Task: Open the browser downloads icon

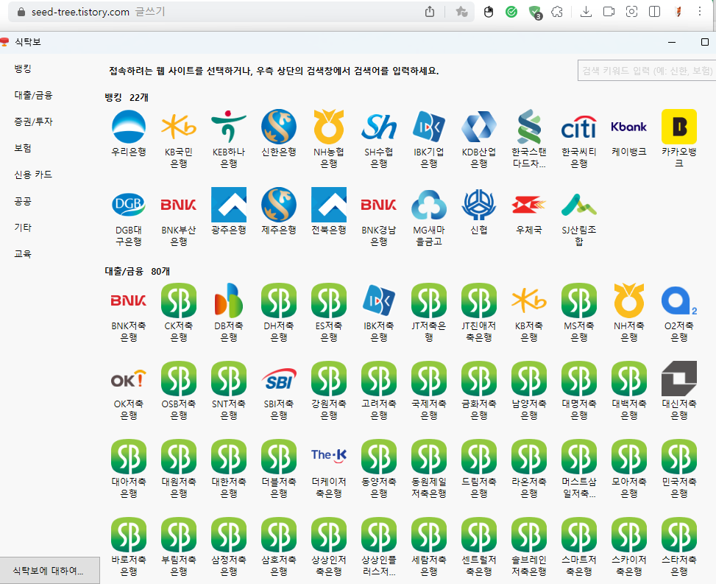Action: click(586, 12)
